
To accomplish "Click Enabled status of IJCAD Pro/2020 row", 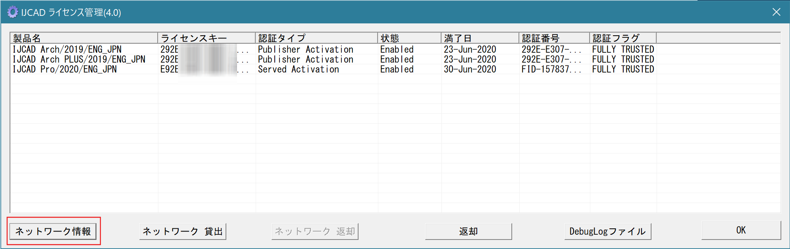I will 397,69.
